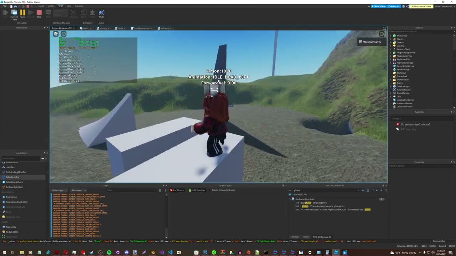Open the HOME ribbon tab

click(x=41, y=6)
